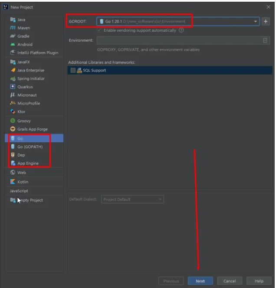Image resolution: width=276 pixels, height=288 pixels.
Task: Choose the Go (GOPATH) gopher icon
Action: click(x=13, y=147)
